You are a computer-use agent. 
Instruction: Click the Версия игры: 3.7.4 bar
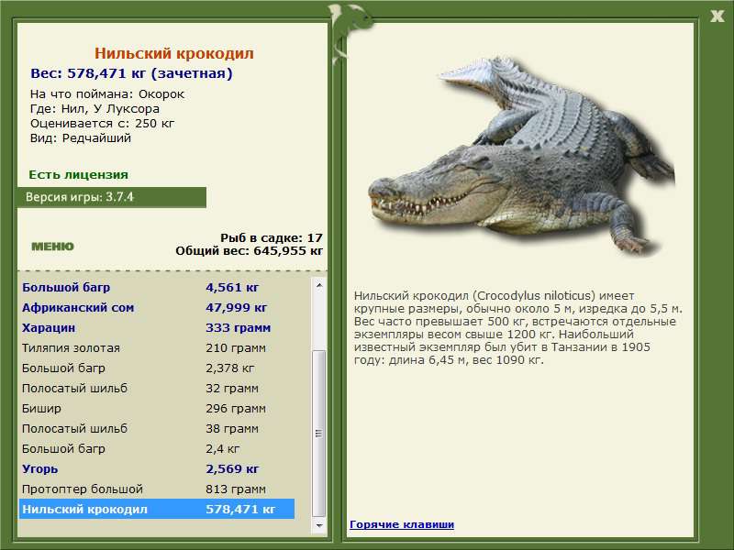point(111,197)
